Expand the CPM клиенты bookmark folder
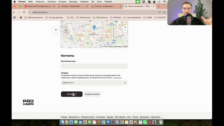 click(x=100, y=17)
